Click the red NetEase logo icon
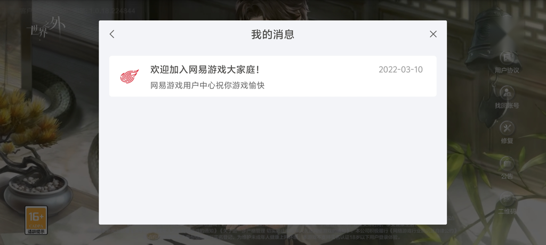Screen dimensions: 546x245 (129, 76)
